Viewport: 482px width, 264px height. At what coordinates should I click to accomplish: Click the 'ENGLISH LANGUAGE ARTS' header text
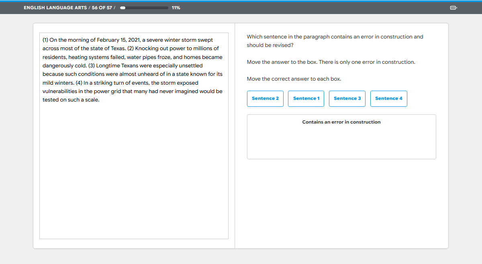(x=55, y=8)
